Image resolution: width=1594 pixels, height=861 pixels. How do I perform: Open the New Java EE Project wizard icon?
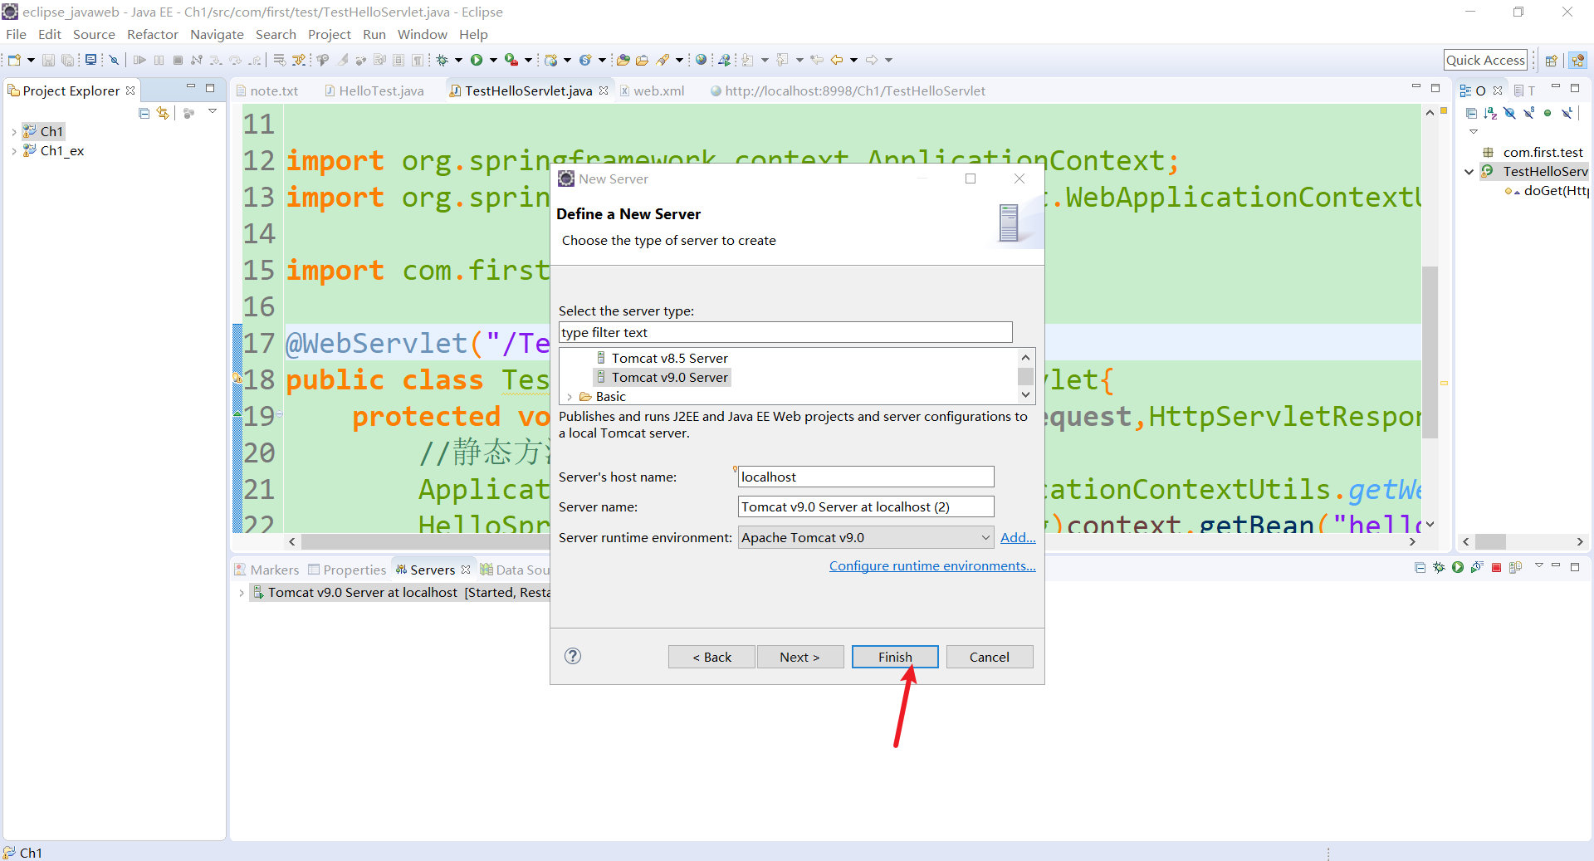(x=550, y=60)
